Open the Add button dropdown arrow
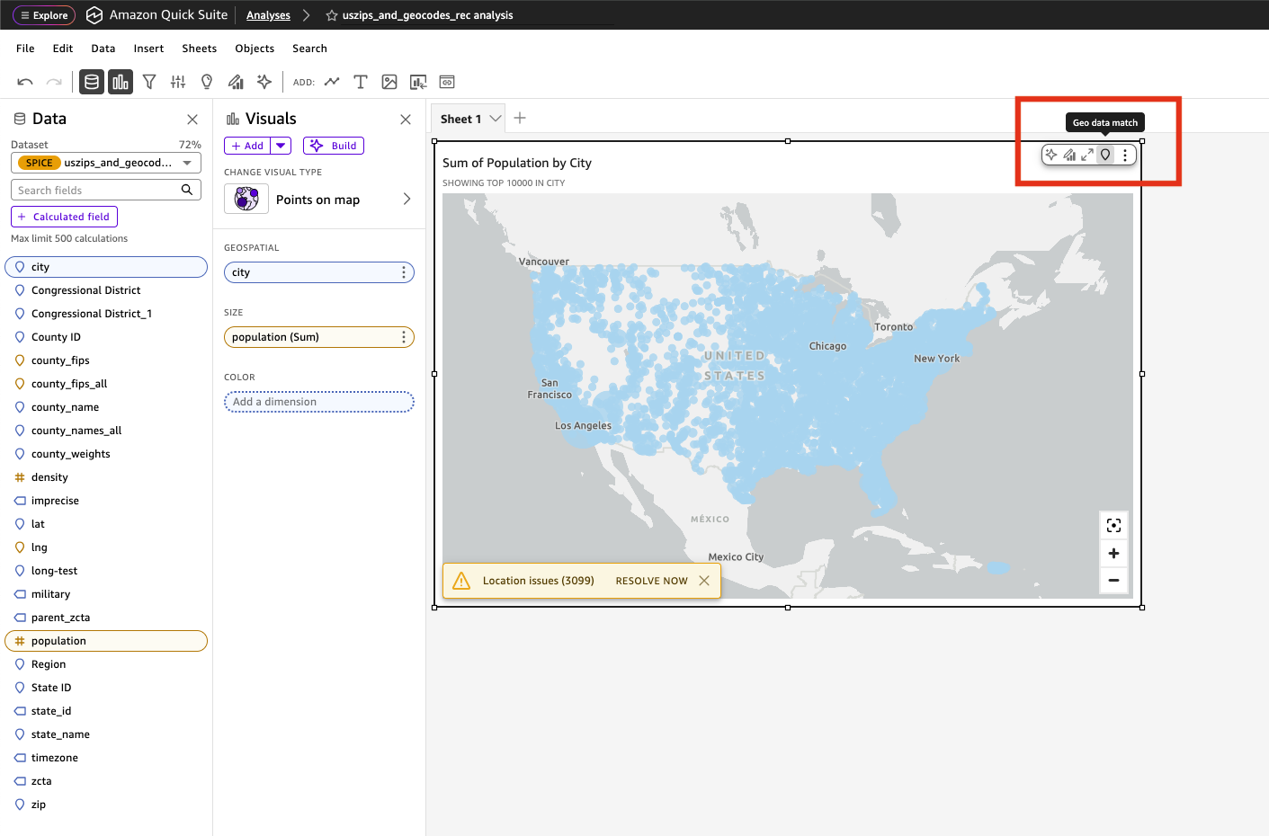Viewport: 1269px width, 836px height. click(x=282, y=146)
